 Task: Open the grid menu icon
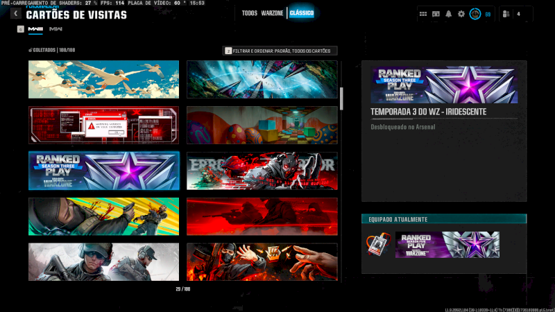pos(423,14)
